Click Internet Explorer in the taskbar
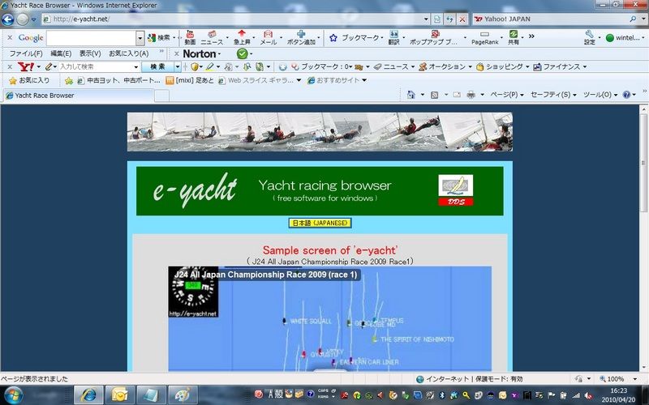This screenshot has width=649, height=405. pos(88,394)
